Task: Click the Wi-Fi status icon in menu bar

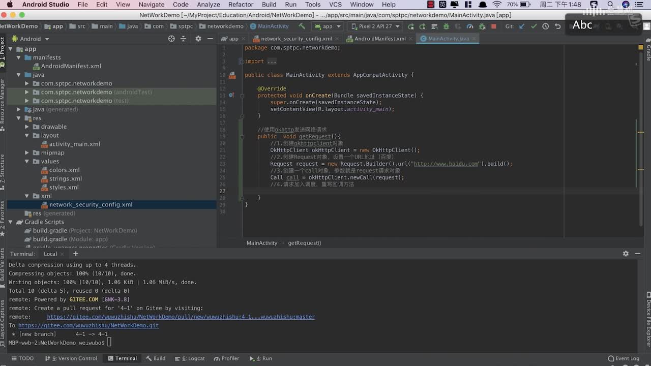Action: coord(497,5)
